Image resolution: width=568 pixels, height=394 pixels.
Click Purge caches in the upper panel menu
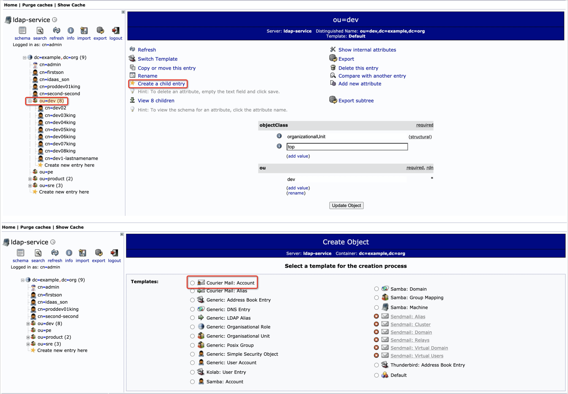click(37, 5)
